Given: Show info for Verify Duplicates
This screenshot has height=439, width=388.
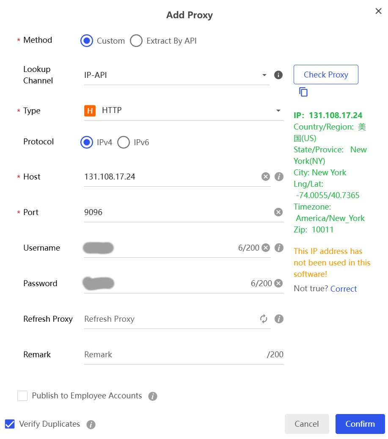Looking at the screenshot, I should click(91, 425).
